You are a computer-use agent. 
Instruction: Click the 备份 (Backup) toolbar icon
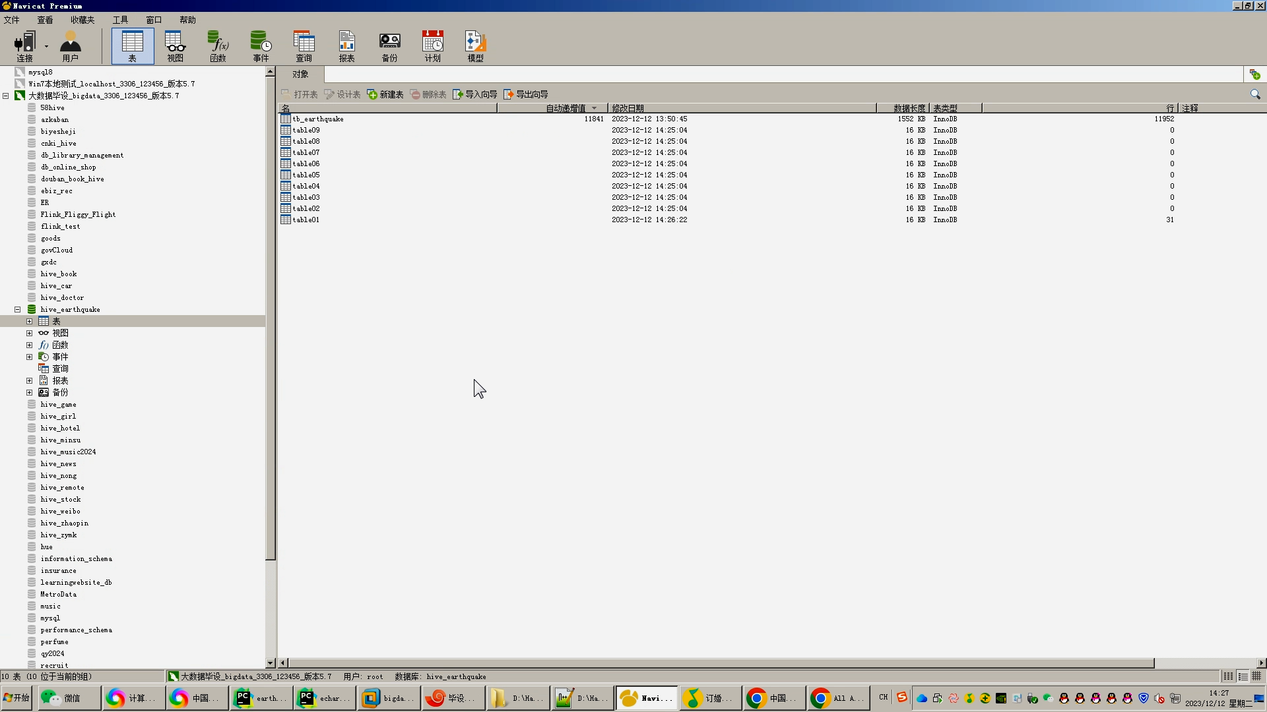click(389, 46)
